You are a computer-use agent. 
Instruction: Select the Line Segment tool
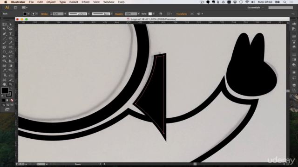4,38
